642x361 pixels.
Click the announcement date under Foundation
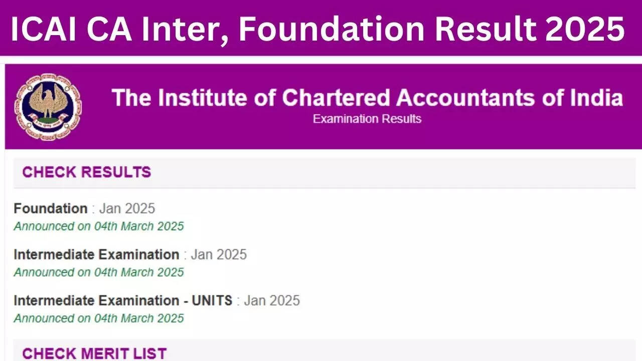coord(99,226)
